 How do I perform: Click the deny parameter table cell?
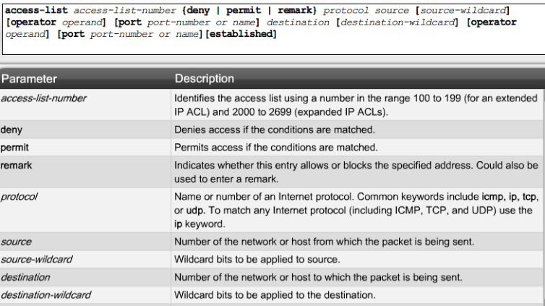click(x=12, y=130)
